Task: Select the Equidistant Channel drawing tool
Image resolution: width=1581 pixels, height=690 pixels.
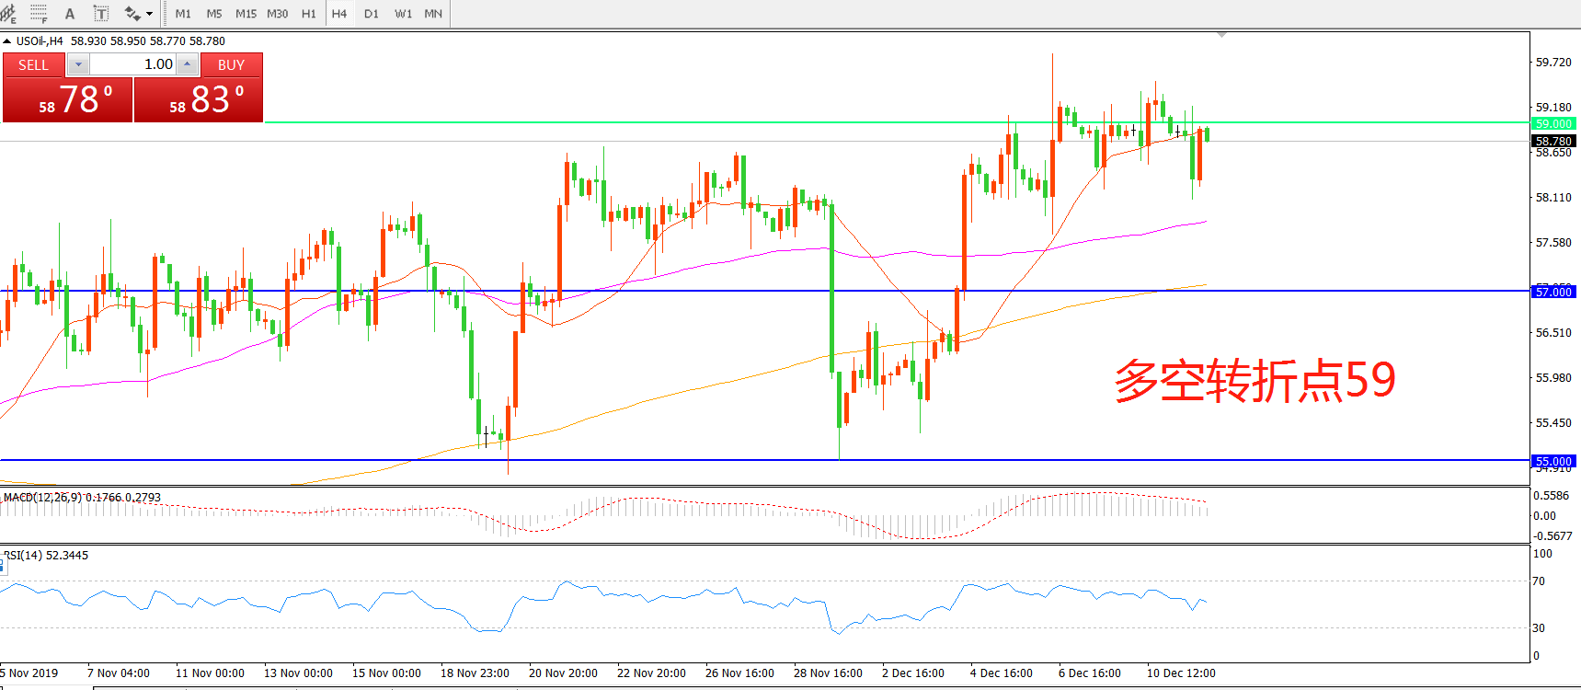Action: click(x=8, y=13)
